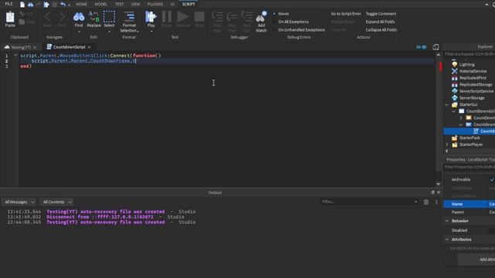The width and height of the screenshot is (495, 278).
Task: Click the Name property row
Action: pyautogui.click(x=469, y=204)
